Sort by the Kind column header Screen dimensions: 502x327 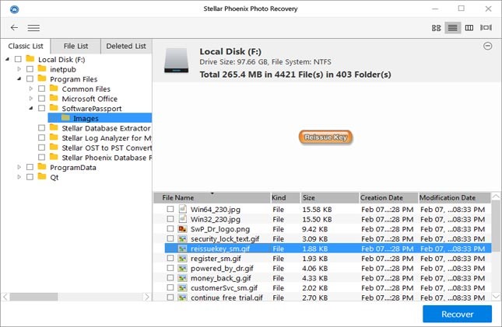coord(285,198)
